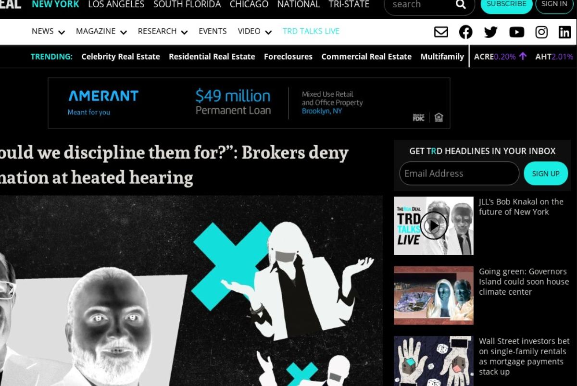Open the Events menu item
Image resolution: width=577 pixels, height=386 pixels.
[x=213, y=31]
